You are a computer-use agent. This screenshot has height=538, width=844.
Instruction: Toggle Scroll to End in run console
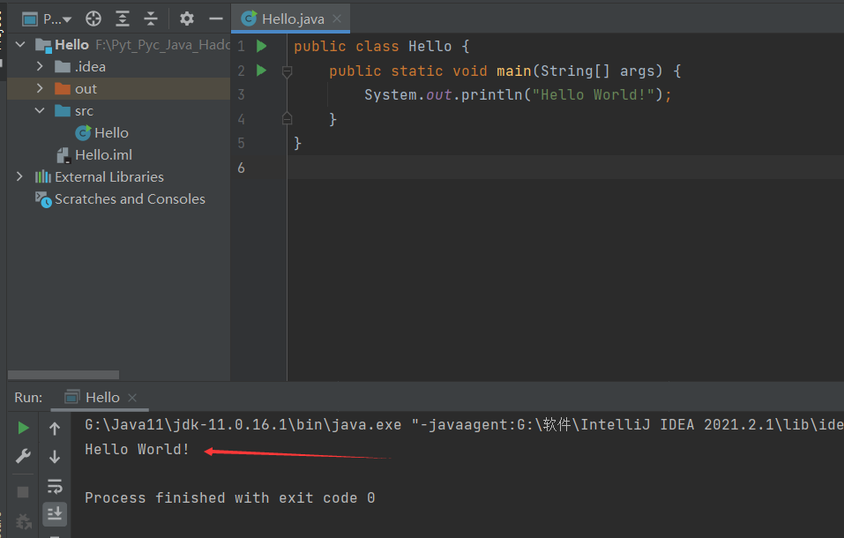[55, 514]
